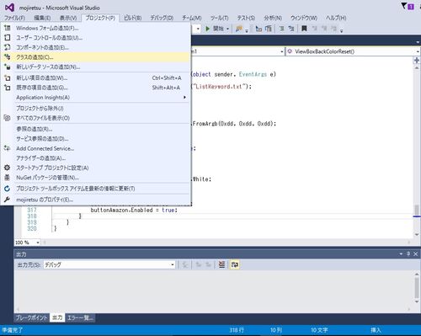Screen dimensions: 421x336
Task: Click the clear all output icon
Action: (221, 264)
